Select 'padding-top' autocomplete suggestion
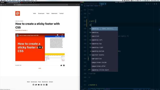160x90 pixels. [x=104, y=44]
